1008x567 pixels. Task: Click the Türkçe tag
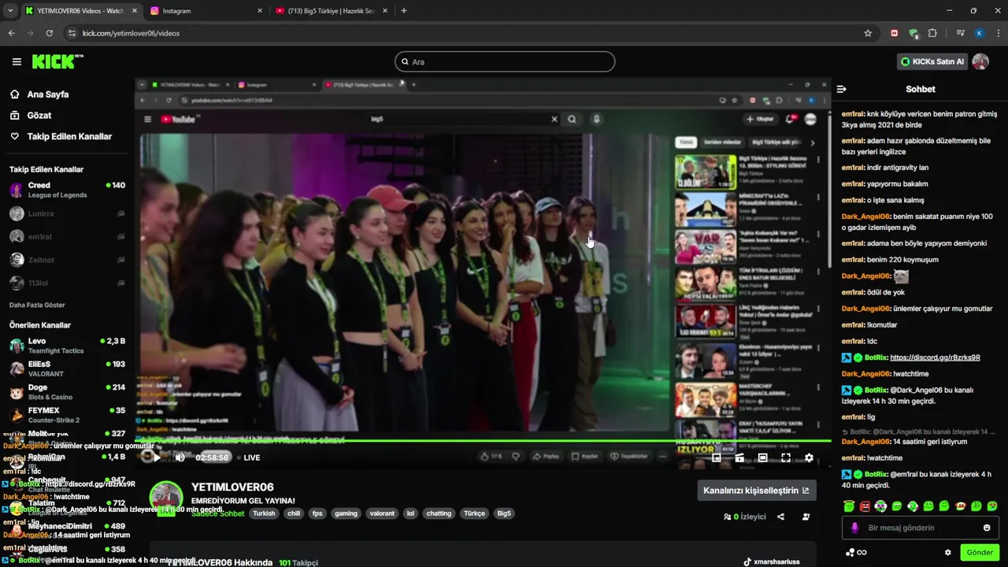pos(475,513)
